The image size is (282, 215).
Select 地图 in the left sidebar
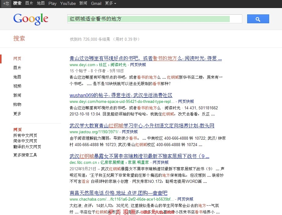[x=17, y=77]
